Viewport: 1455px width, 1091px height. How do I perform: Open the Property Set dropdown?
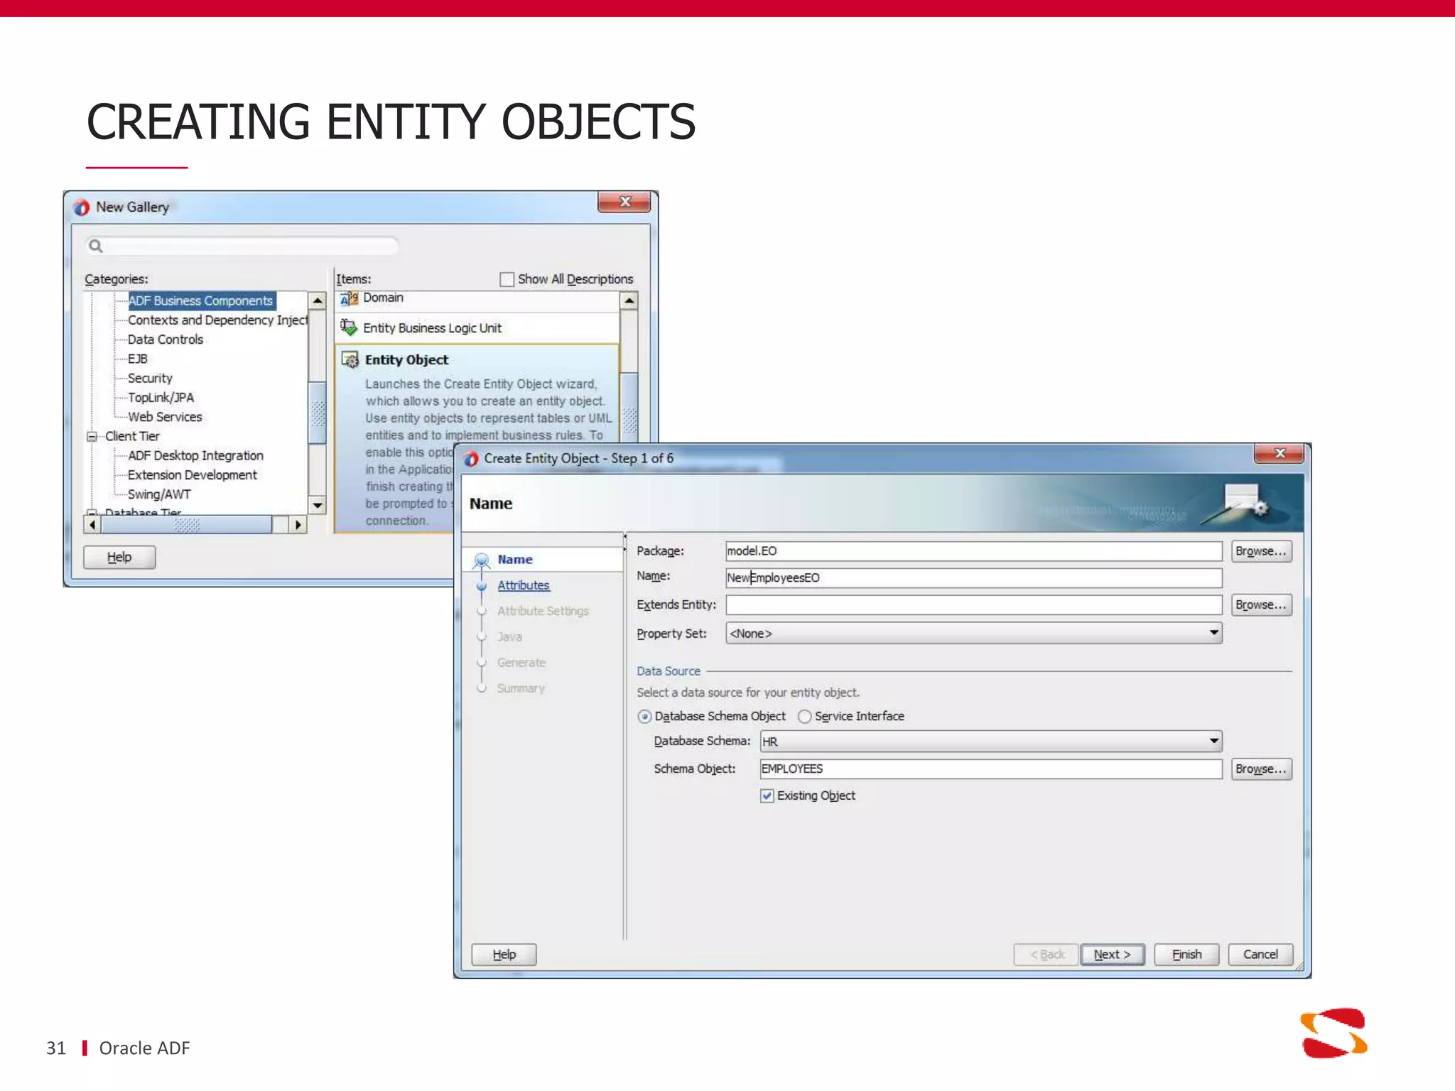[1213, 633]
